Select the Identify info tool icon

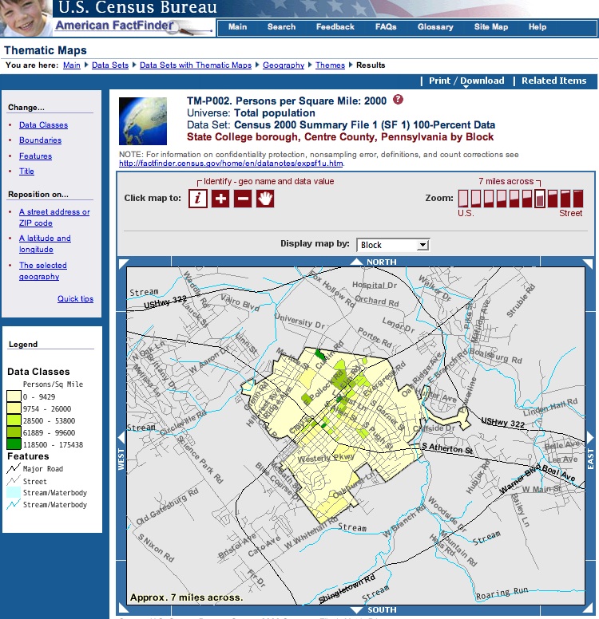[198, 198]
